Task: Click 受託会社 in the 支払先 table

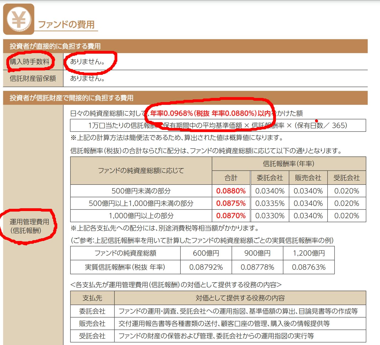Action: [92, 336]
